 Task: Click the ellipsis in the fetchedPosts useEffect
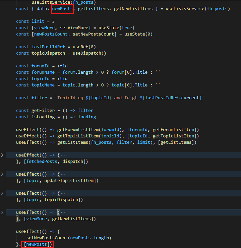[x=63, y=155]
